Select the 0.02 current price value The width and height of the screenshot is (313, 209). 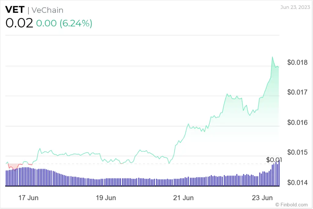tap(19, 24)
